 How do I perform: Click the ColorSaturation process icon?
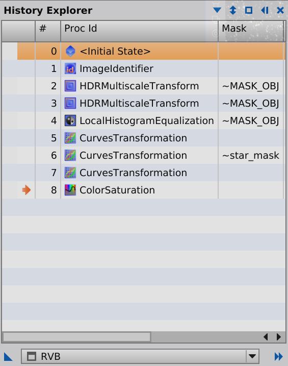[70, 190]
